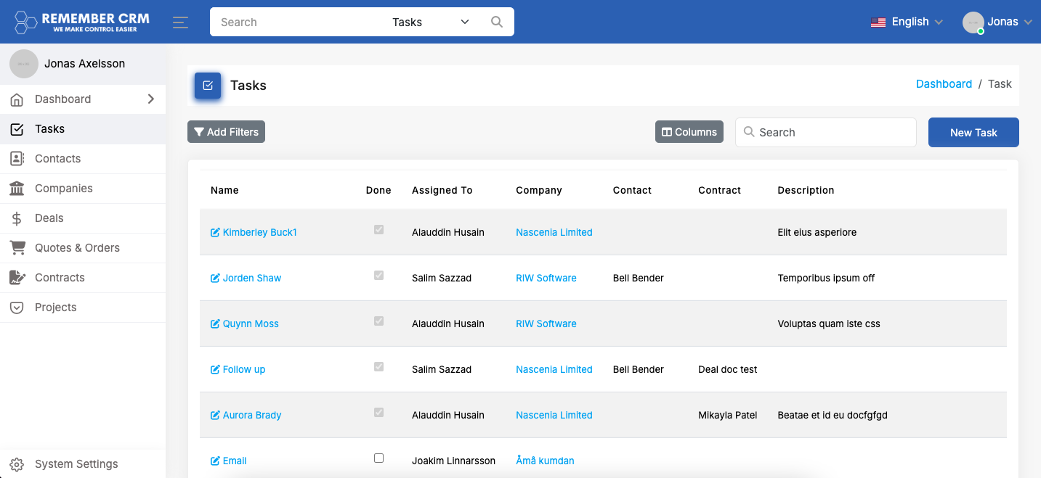The height and width of the screenshot is (478, 1041).
Task: Toggle Done status on the Follow up task
Action: [378, 366]
